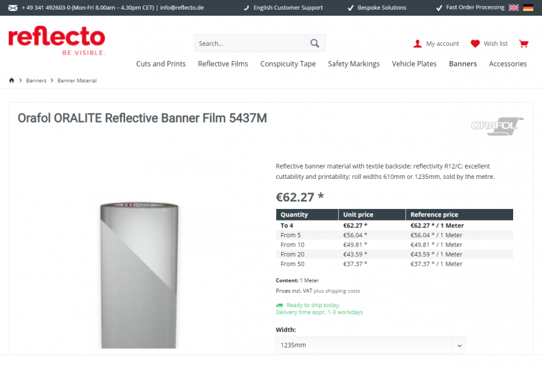This screenshot has height=366, width=542.
Task: Click the Orafol brand logo
Action: pos(497,126)
